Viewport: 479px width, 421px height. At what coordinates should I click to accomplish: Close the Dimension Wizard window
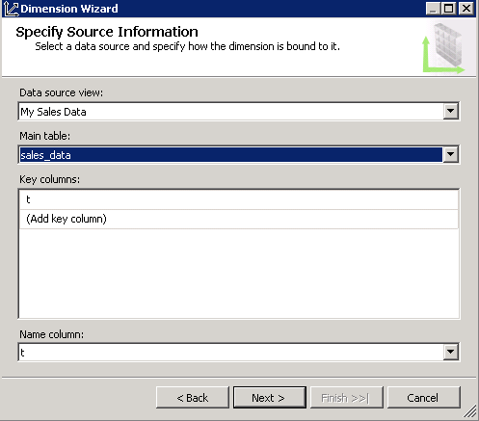[x=466, y=9]
